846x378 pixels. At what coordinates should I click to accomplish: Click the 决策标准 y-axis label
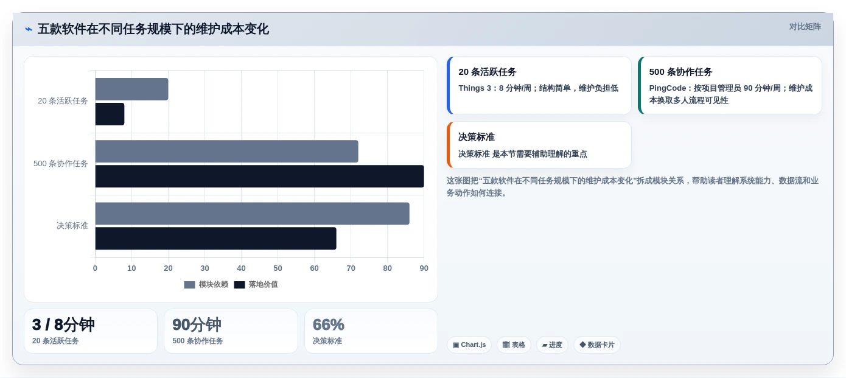coord(72,226)
